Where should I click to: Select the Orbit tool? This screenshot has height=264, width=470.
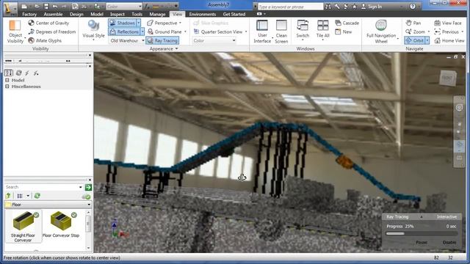point(414,40)
